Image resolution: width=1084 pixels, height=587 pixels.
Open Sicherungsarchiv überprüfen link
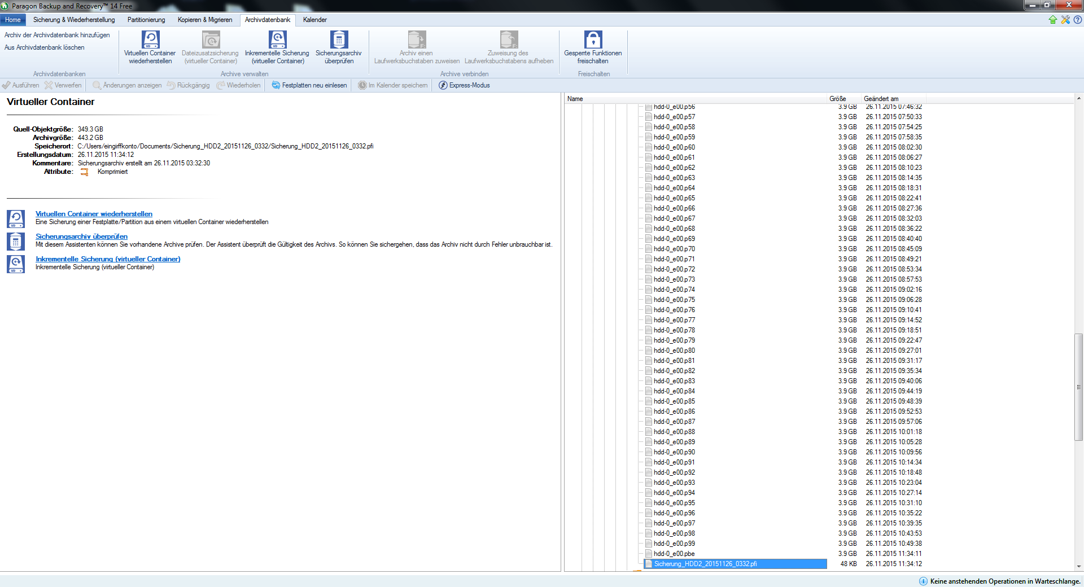81,236
